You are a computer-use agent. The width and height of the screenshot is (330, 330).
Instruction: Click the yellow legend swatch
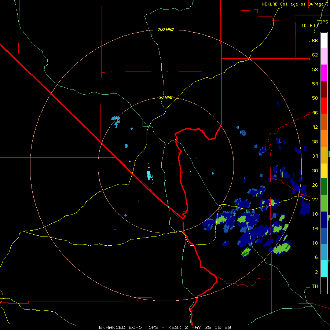(324, 171)
